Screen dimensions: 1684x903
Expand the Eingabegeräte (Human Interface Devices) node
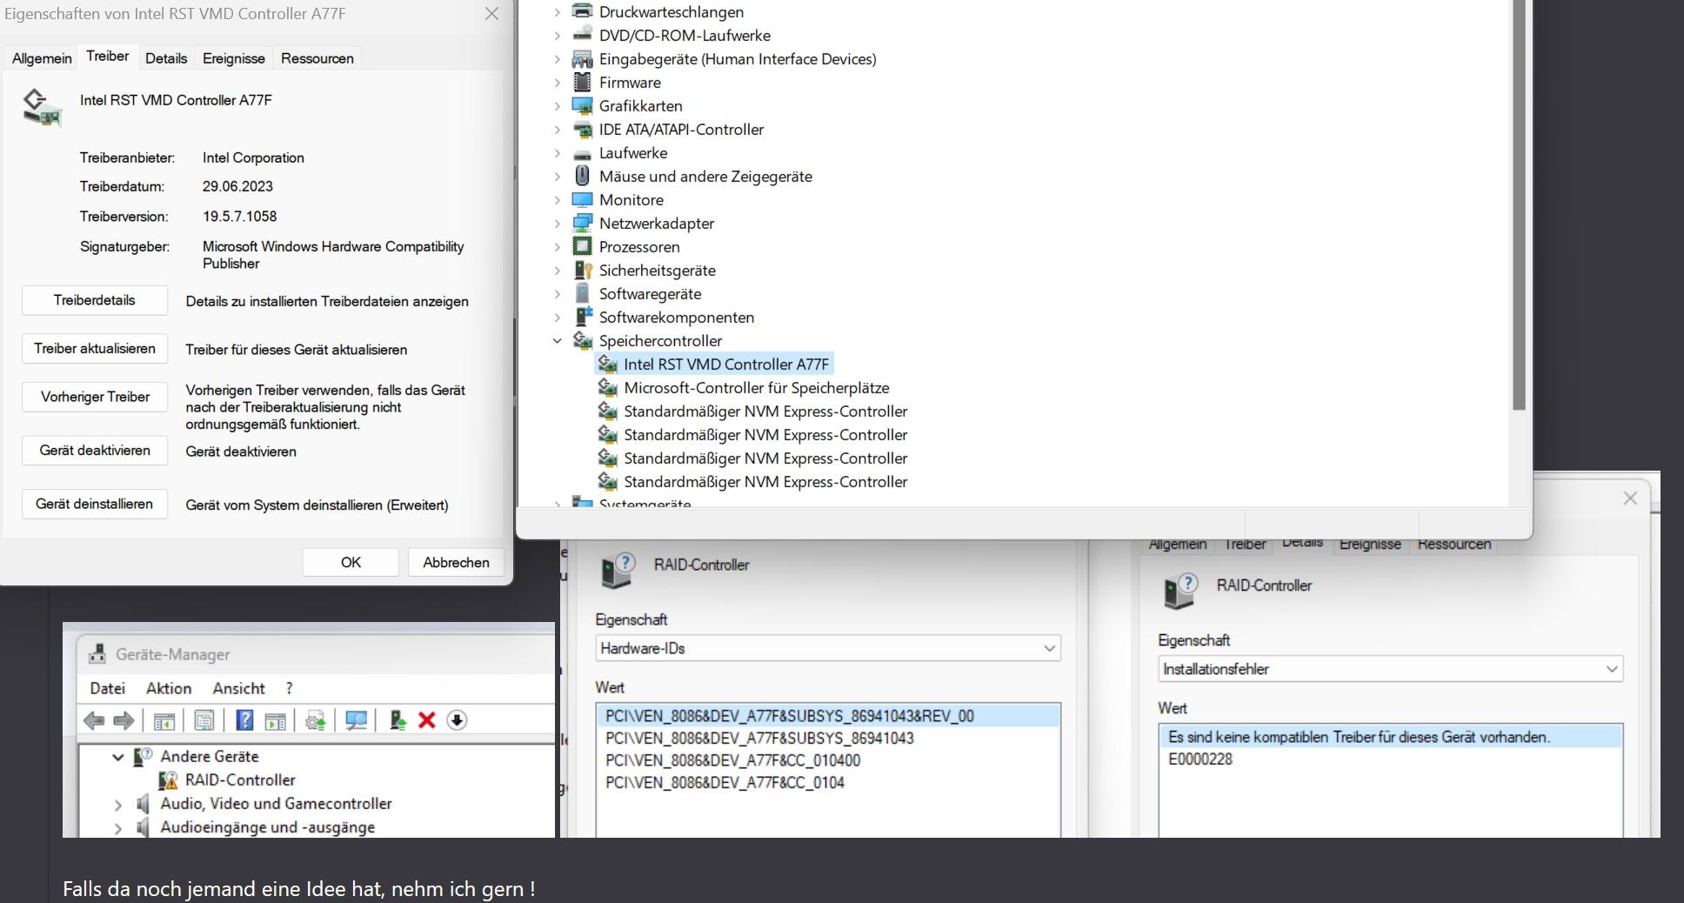pyautogui.click(x=558, y=59)
